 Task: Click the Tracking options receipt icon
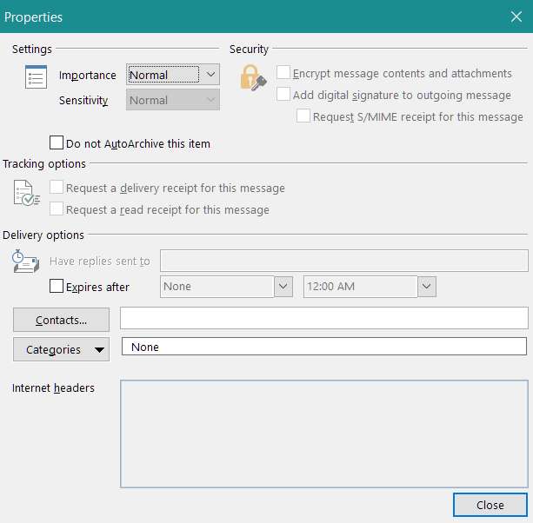(x=26, y=192)
